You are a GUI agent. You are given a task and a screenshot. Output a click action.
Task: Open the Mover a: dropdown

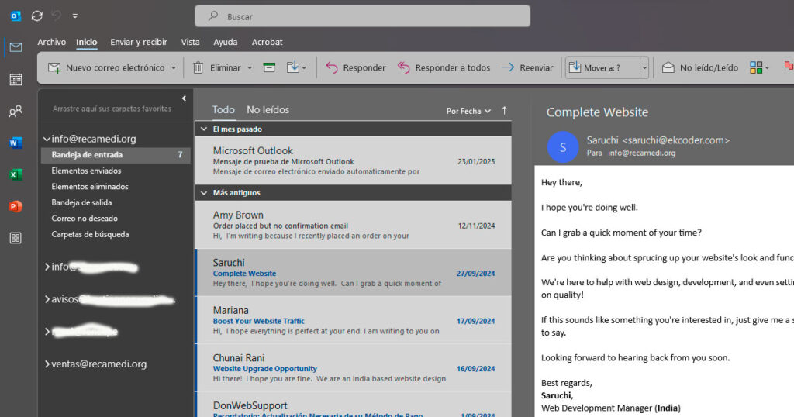point(644,67)
